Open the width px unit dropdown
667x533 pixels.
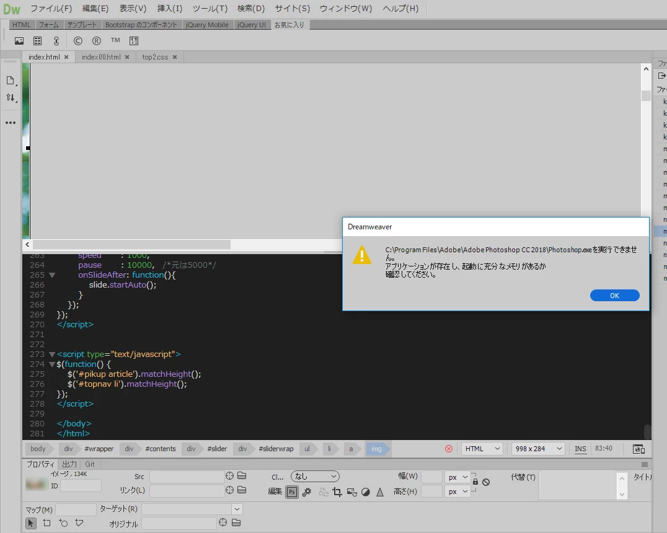[457, 477]
